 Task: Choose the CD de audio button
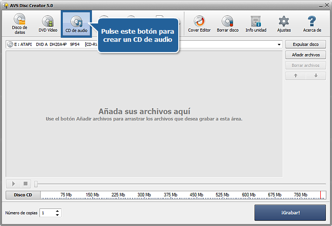(x=77, y=24)
